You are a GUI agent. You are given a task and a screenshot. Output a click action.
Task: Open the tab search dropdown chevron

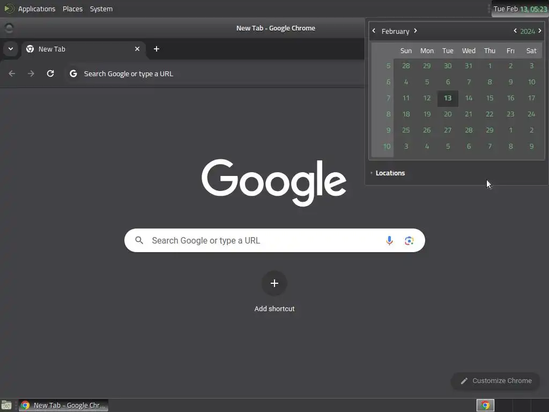coord(11,49)
